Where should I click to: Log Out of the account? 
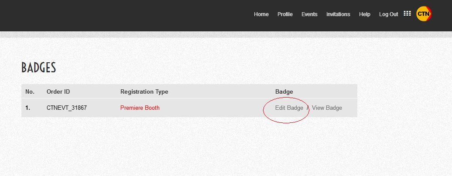pos(388,14)
